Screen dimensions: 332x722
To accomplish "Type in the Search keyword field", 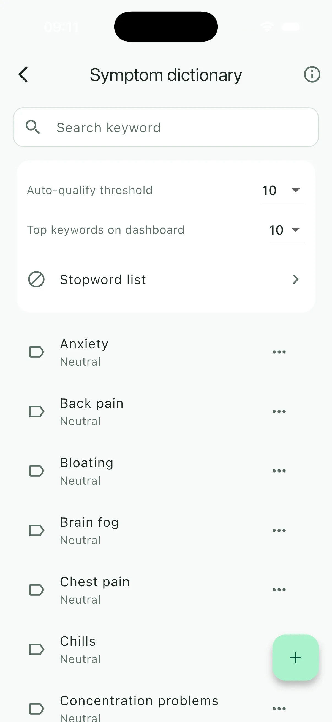I will coord(179,127).
